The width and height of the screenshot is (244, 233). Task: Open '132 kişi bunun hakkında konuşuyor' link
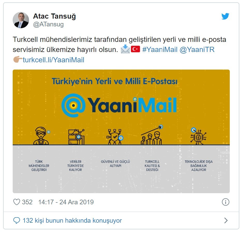click(x=72, y=220)
